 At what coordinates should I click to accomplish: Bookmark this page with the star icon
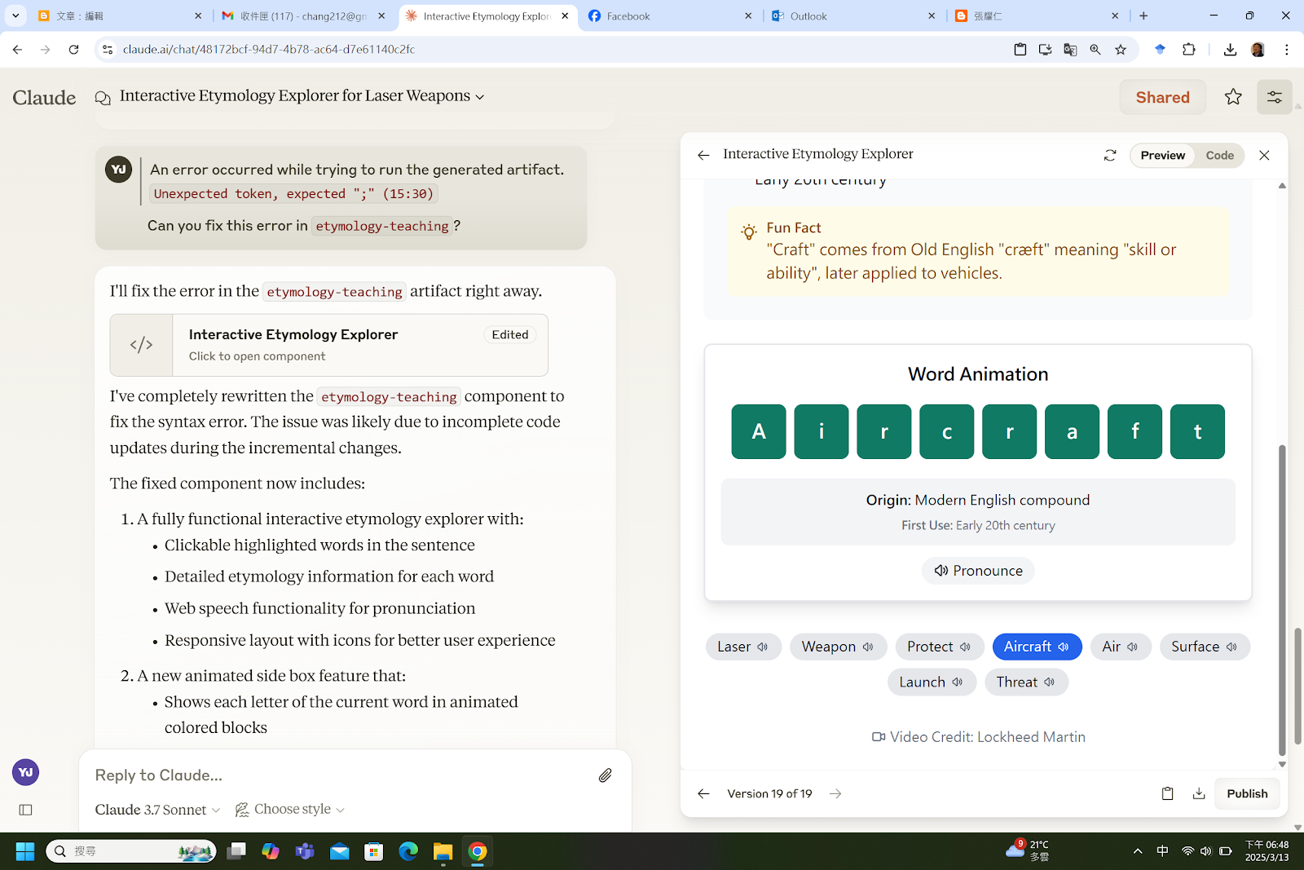(x=1121, y=50)
